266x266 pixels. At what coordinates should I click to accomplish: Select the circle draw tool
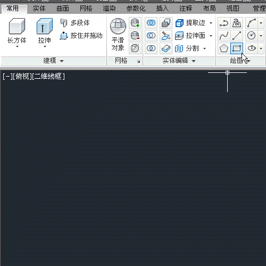coord(252,36)
